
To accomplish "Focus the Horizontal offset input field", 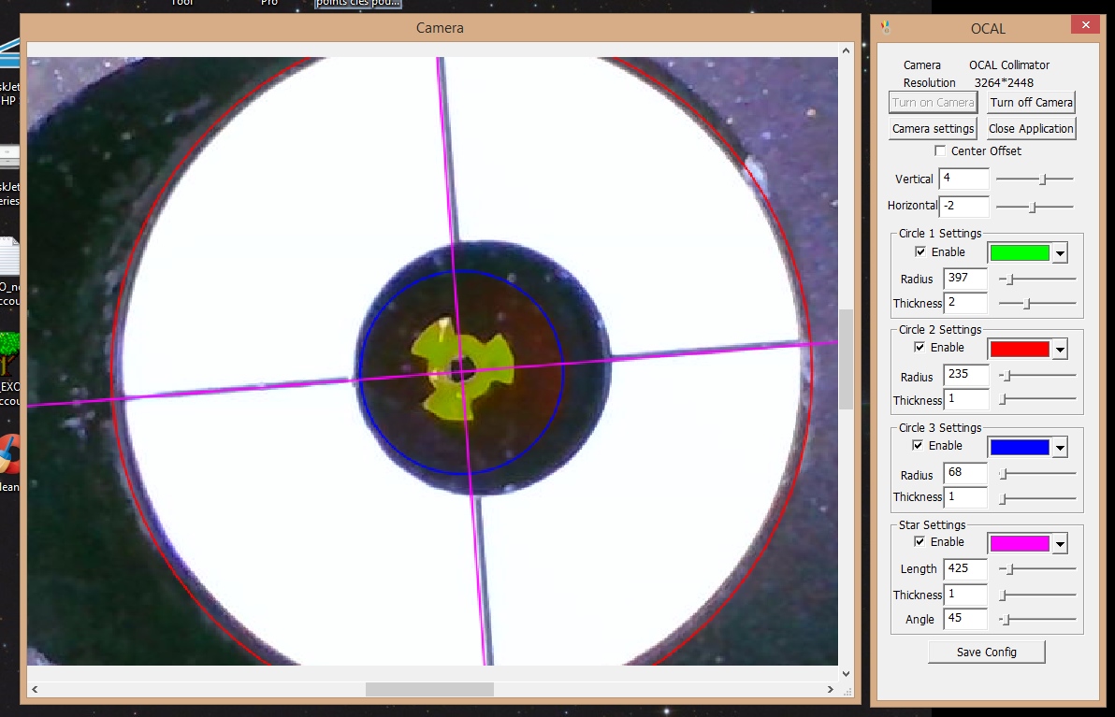I will click(963, 206).
